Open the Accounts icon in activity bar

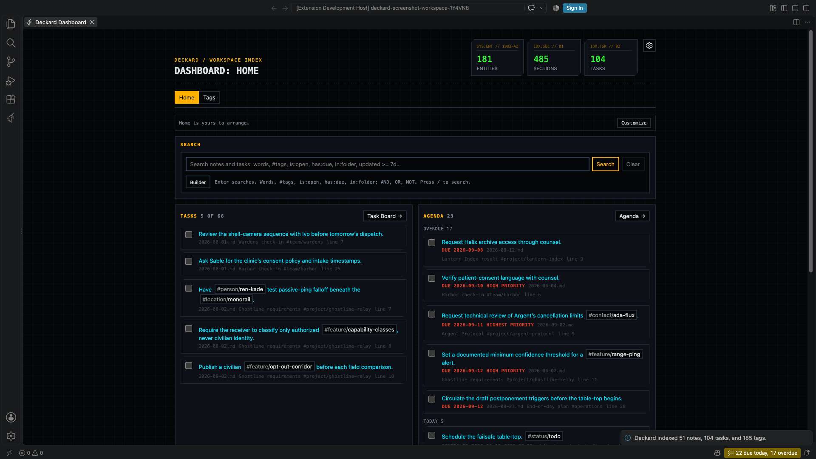[11, 417]
